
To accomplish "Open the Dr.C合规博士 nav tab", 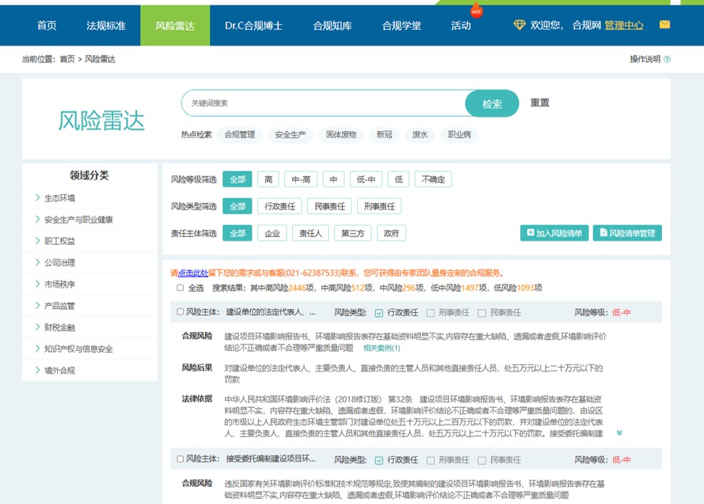I will pos(254,26).
